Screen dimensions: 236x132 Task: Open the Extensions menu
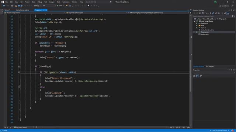66,2
